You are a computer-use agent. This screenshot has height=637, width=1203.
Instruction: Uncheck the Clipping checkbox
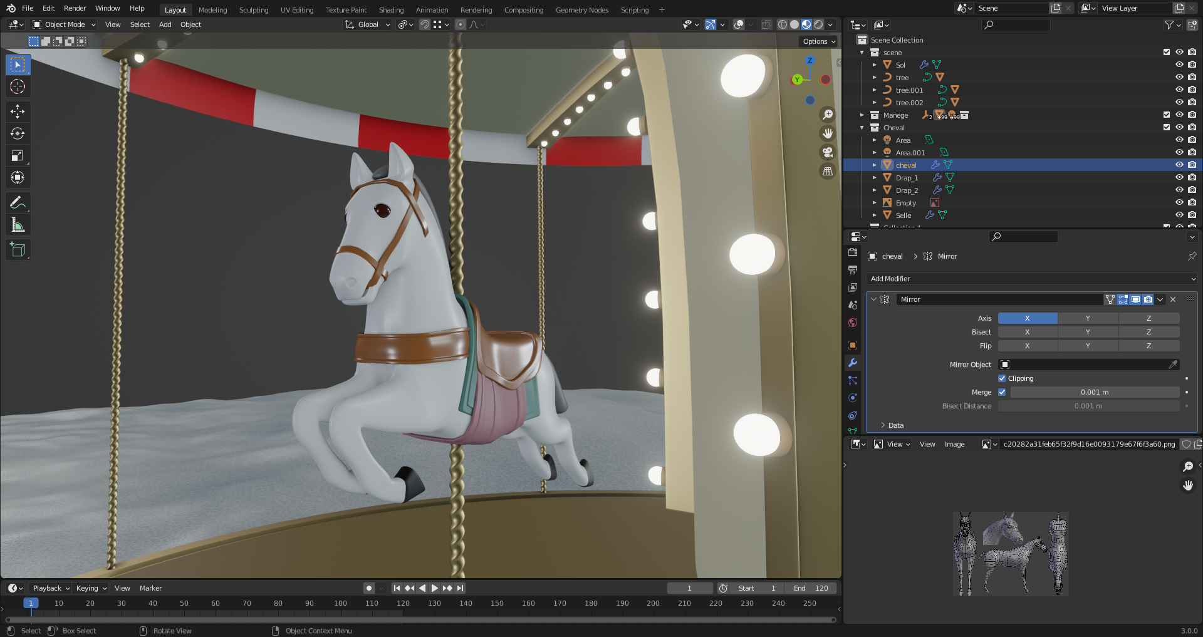[x=1002, y=378]
